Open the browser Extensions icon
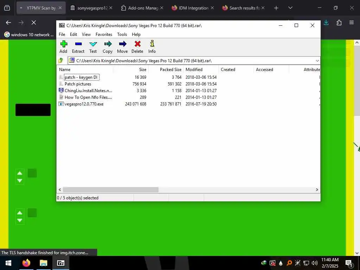Screen dimensions: 360x270 339,22
